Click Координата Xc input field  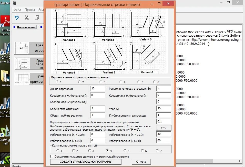tap(97, 95)
